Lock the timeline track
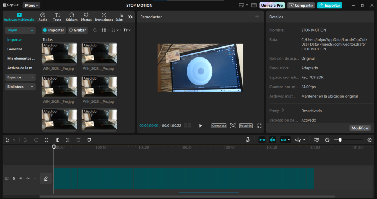Image resolution: width=377 pixels, height=199 pixels. 14,179
